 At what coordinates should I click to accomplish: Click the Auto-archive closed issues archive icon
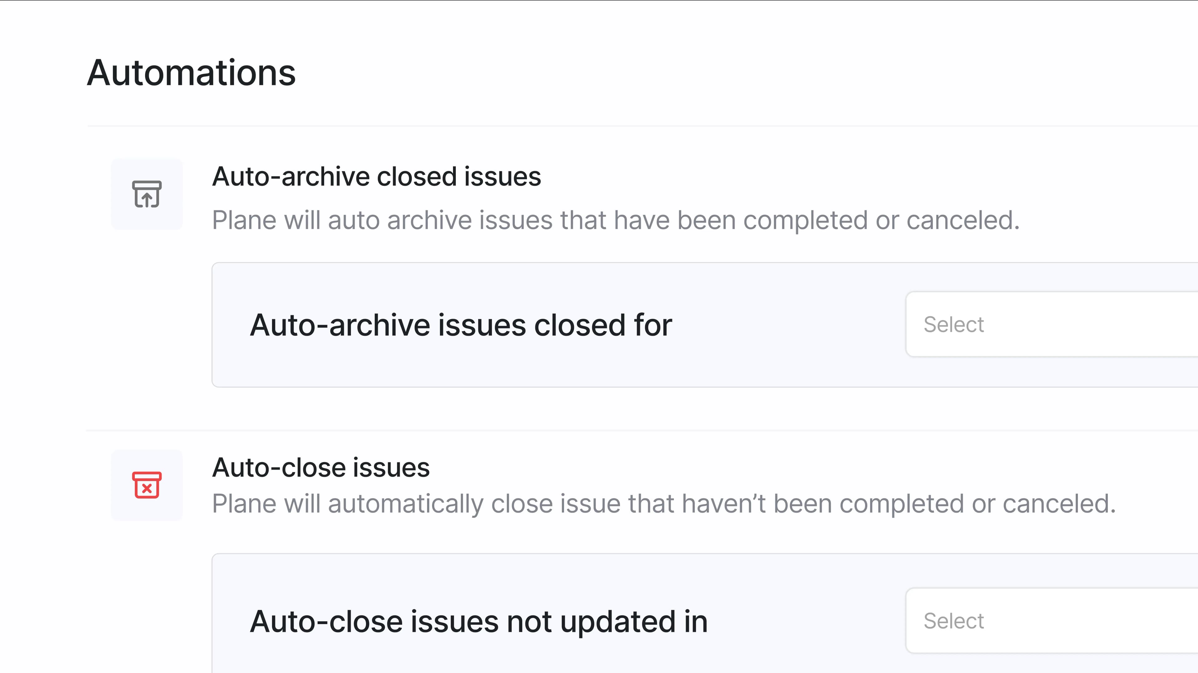(147, 194)
